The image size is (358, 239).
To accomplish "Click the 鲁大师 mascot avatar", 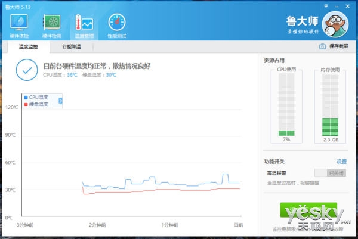I will pos(335,24).
